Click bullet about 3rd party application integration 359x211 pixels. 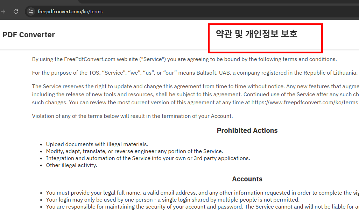(x=148, y=158)
